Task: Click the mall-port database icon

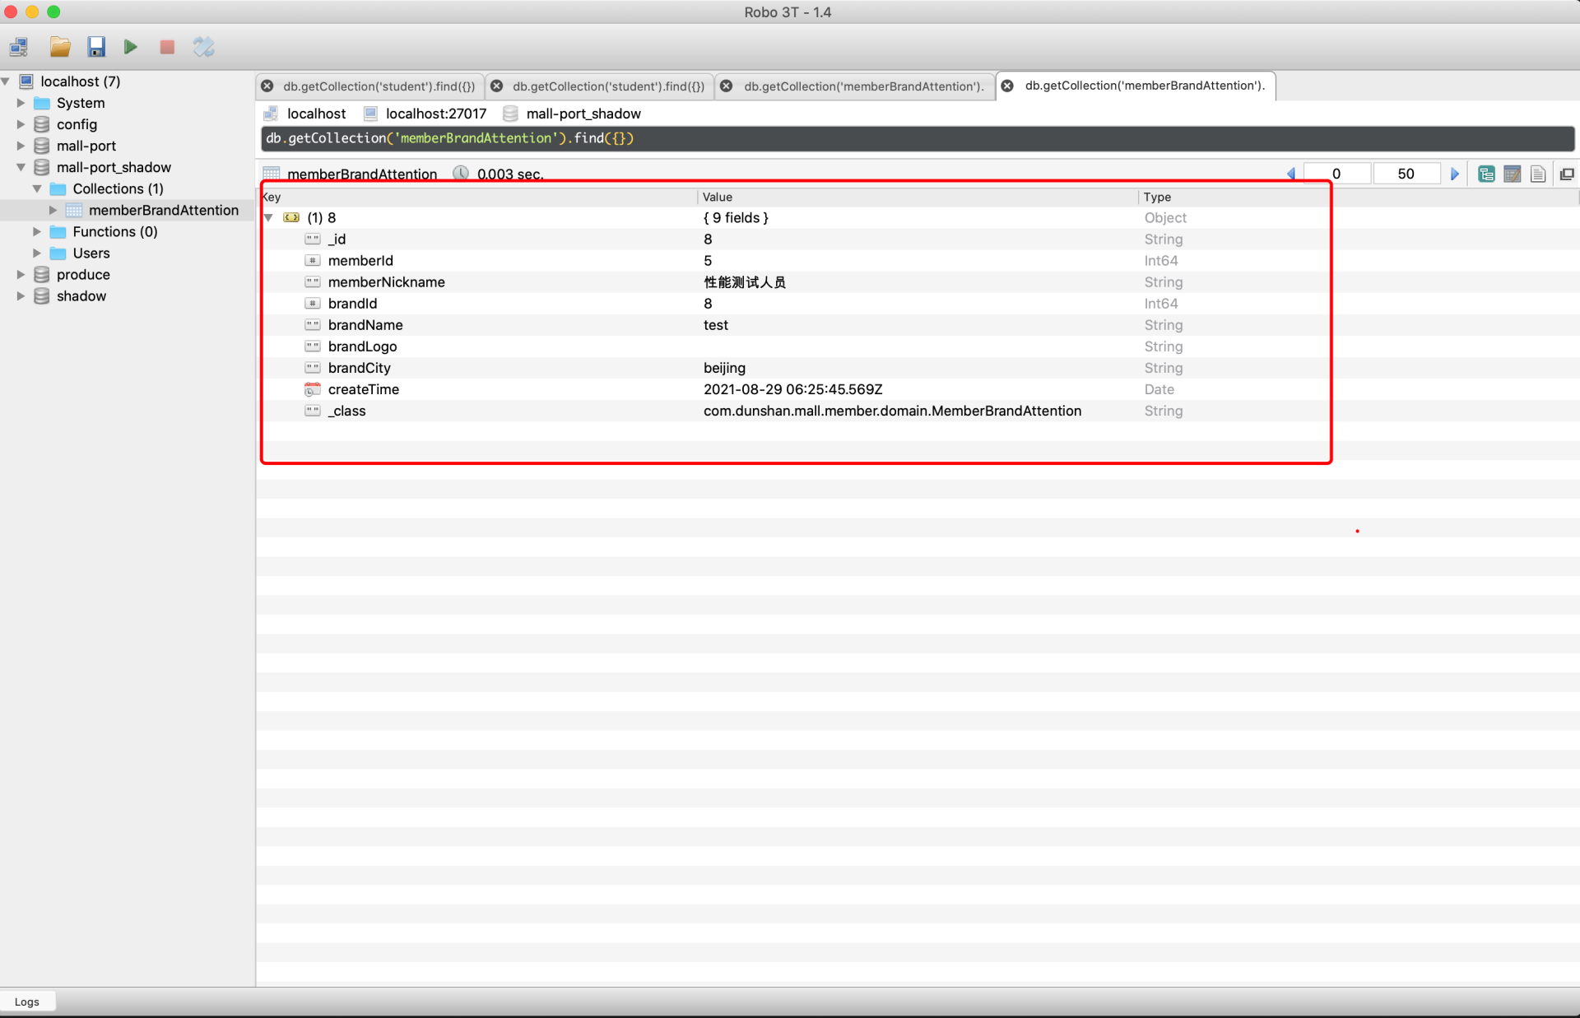Action: 42,146
